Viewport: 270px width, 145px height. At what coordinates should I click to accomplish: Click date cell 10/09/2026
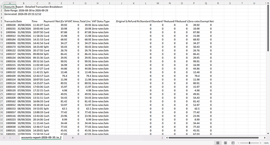point(24,123)
